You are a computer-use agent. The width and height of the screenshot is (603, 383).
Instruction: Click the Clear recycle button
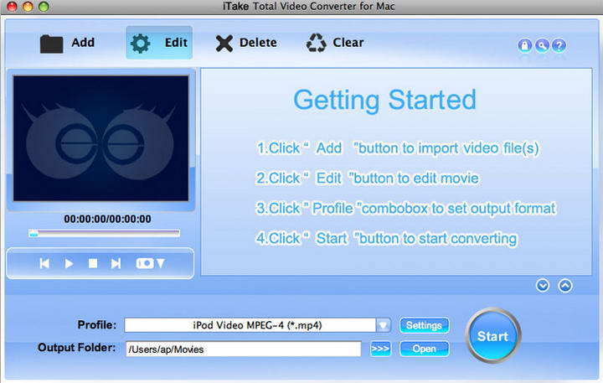click(334, 43)
